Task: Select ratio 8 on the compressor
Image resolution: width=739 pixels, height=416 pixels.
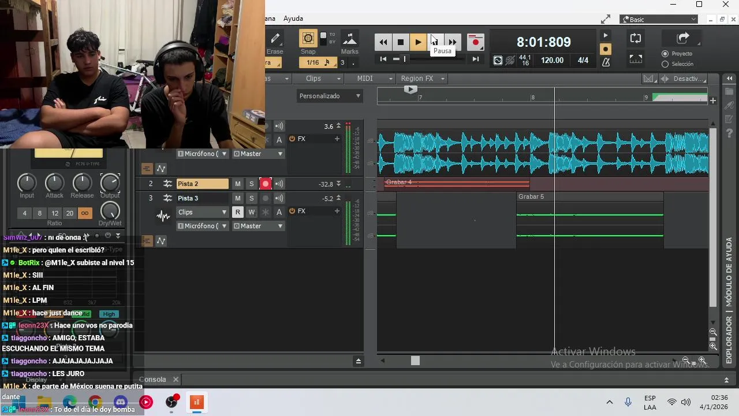Action: (39, 213)
